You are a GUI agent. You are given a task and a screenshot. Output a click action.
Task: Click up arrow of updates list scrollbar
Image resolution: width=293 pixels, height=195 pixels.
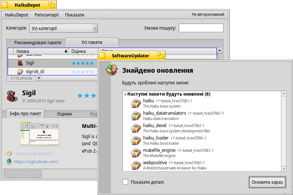(284, 93)
